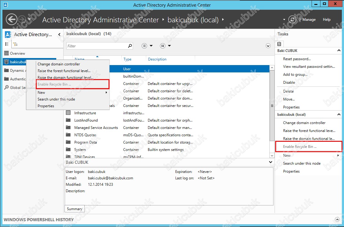Click the forward navigation arrow
The width and height of the screenshot is (344, 227).
tap(22, 20)
